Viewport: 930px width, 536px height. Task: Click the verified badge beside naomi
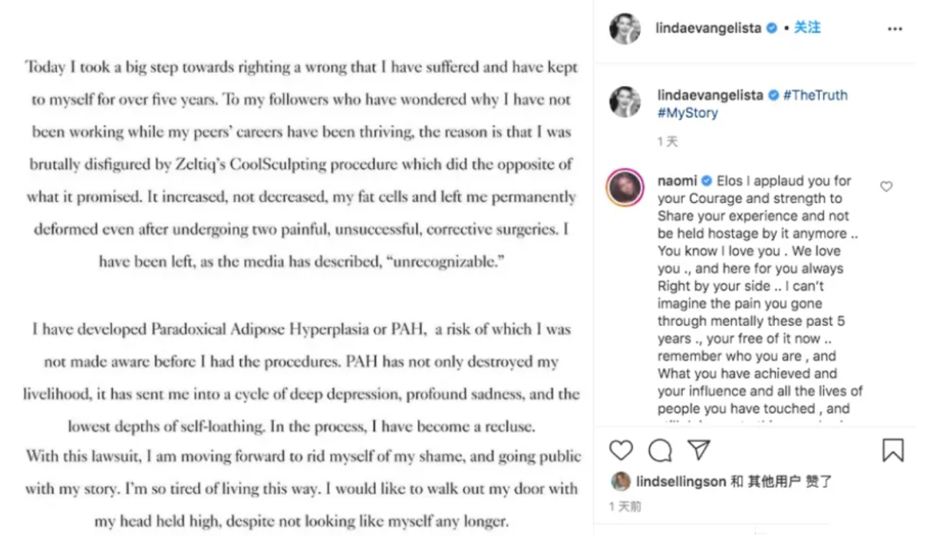click(x=707, y=181)
